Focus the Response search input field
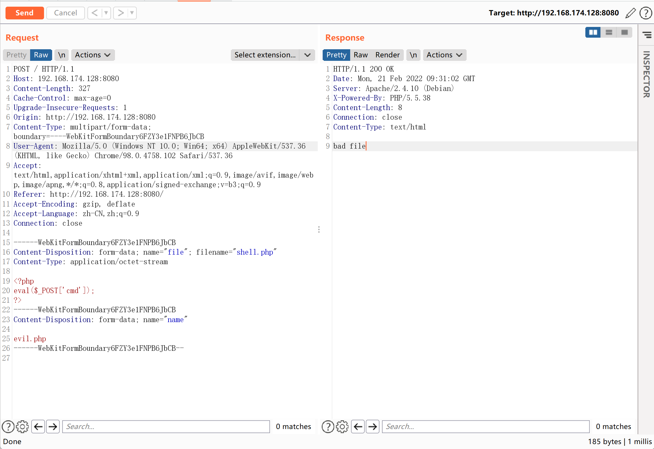This screenshot has height=449, width=654. point(485,427)
